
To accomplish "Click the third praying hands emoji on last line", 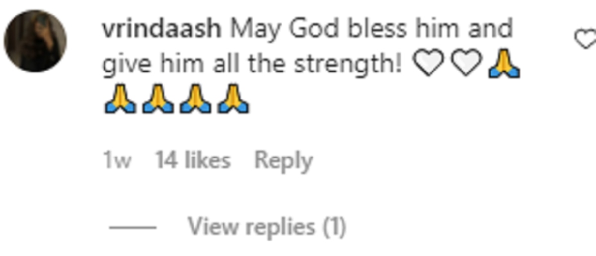I will coord(195,100).
